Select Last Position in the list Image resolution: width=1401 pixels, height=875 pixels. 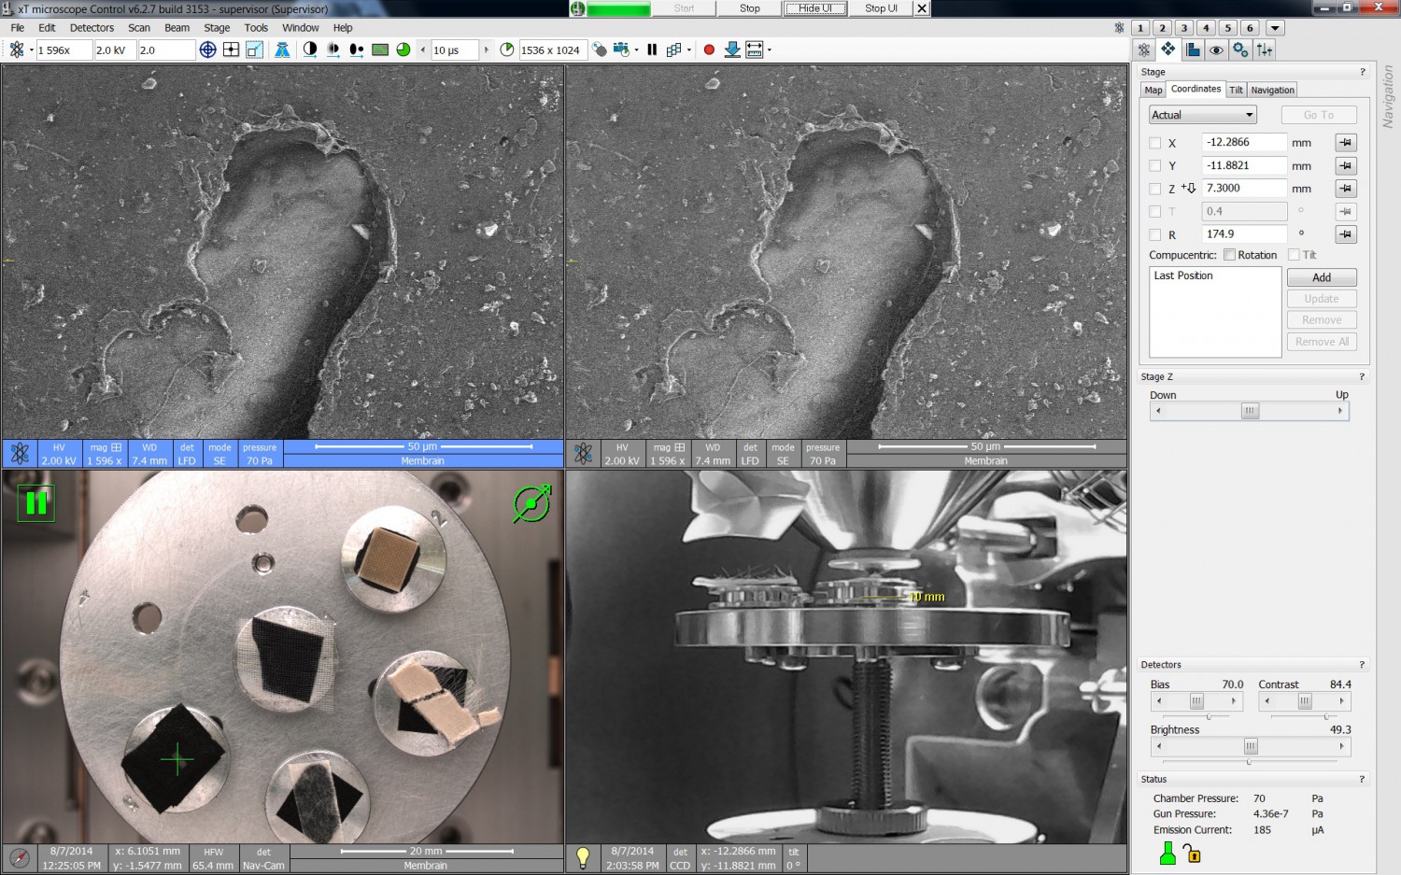click(x=1183, y=275)
